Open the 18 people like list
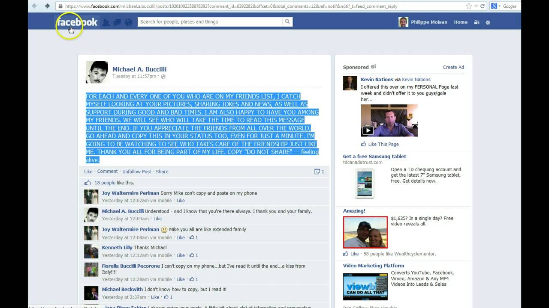 pyautogui.click(x=105, y=183)
